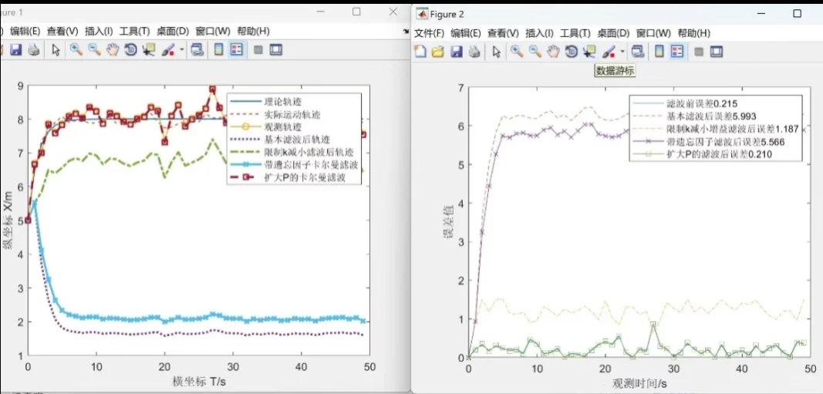Click Hide Plot Tools icon in Figure 2
The height and width of the screenshot is (394, 823).
[699, 52]
